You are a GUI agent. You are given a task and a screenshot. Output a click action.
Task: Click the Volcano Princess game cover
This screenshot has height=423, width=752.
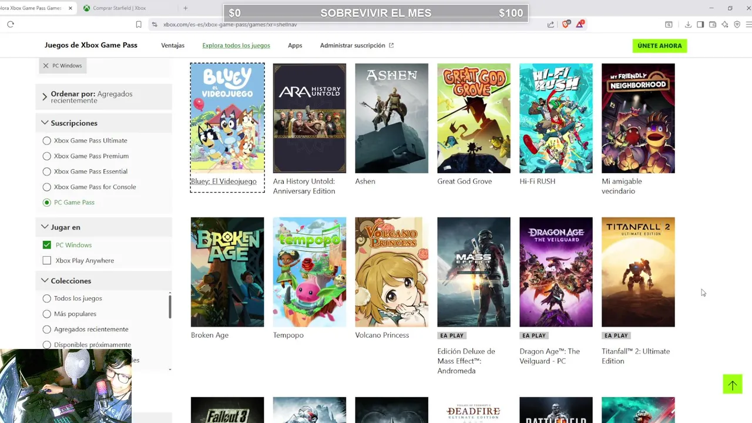392,272
